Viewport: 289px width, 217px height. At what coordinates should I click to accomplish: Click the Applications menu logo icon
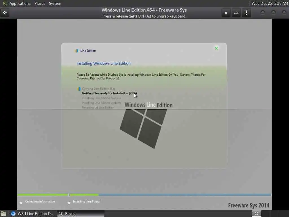click(5, 3)
